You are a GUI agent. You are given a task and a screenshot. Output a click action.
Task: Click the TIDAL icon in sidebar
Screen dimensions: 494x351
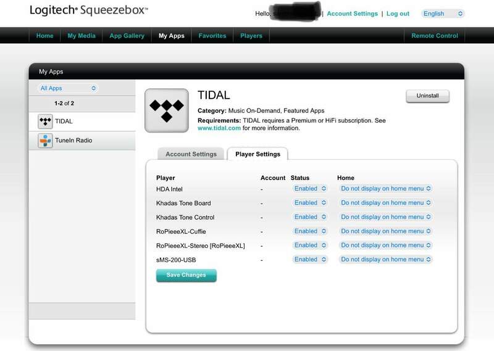[x=45, y=122]
